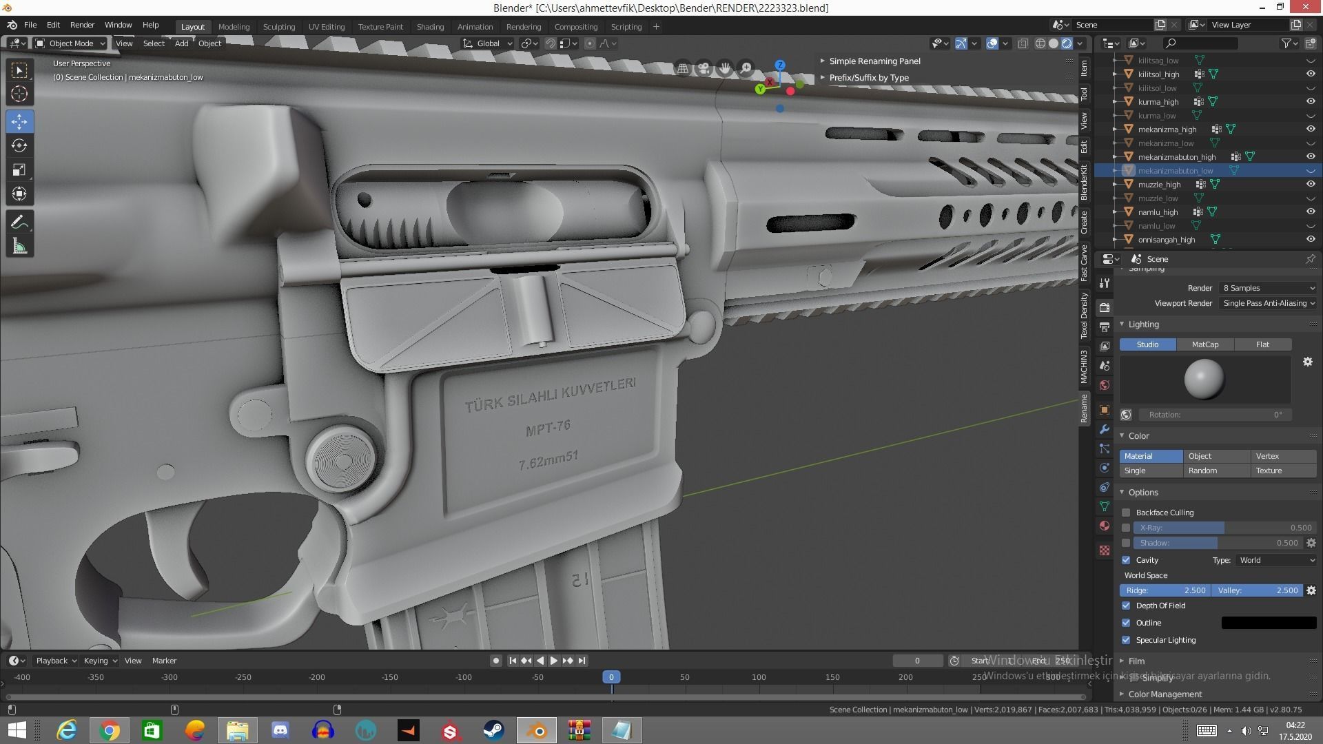Select the Measure tool
Screen dimensions: 1323x744
19,246
